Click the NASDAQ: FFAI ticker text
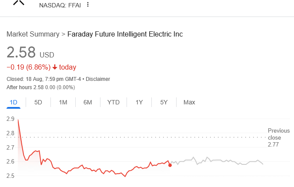Viewport: 294px width, 187px height. click(x=59, y=5)
